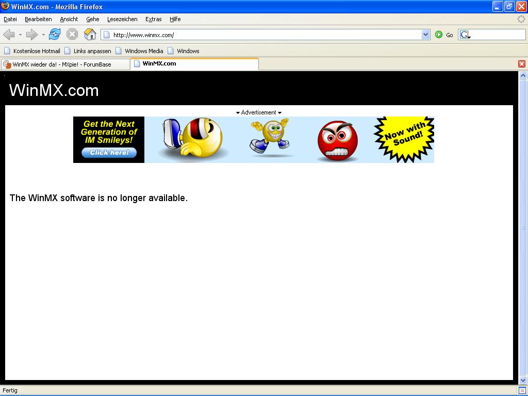Open the Gehe menu
528x396 pixels.
[x=93, y=19]
